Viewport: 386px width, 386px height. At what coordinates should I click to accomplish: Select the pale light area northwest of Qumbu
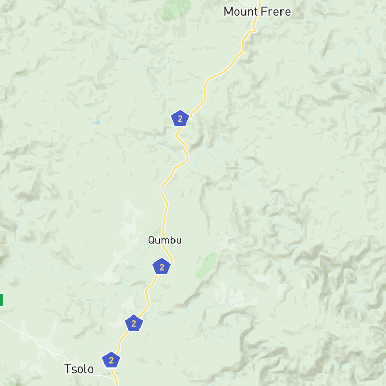[x=131, y=221]
